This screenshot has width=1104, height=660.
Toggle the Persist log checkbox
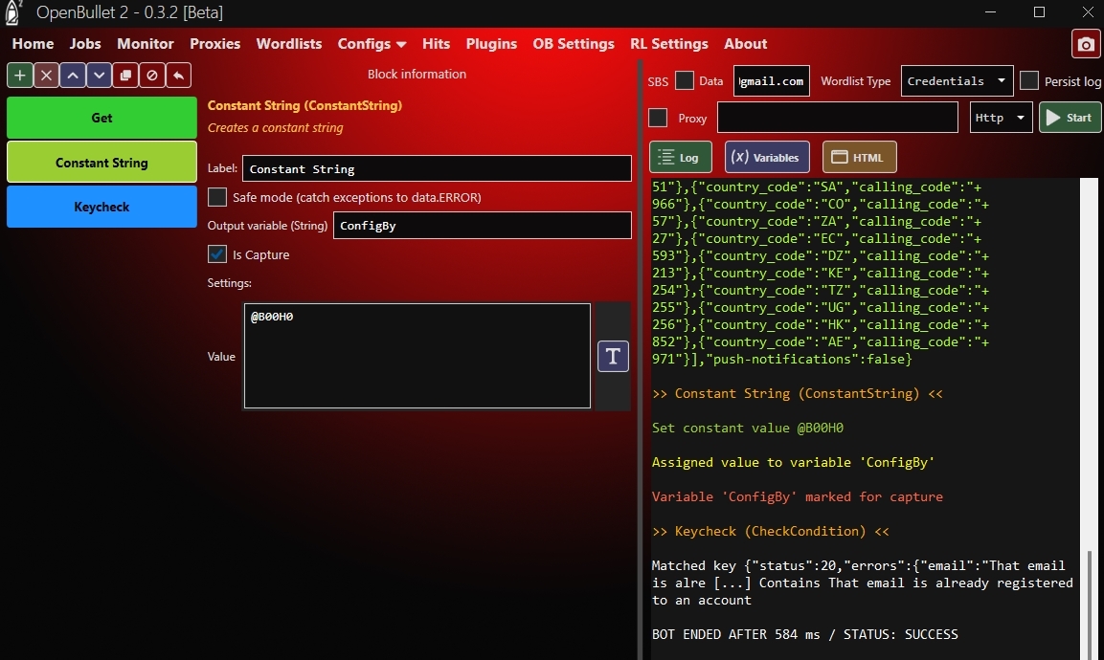(x=1029, y=81)
